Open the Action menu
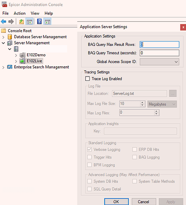The height and width of the screenshot is (205, 186). coord(20,13)
